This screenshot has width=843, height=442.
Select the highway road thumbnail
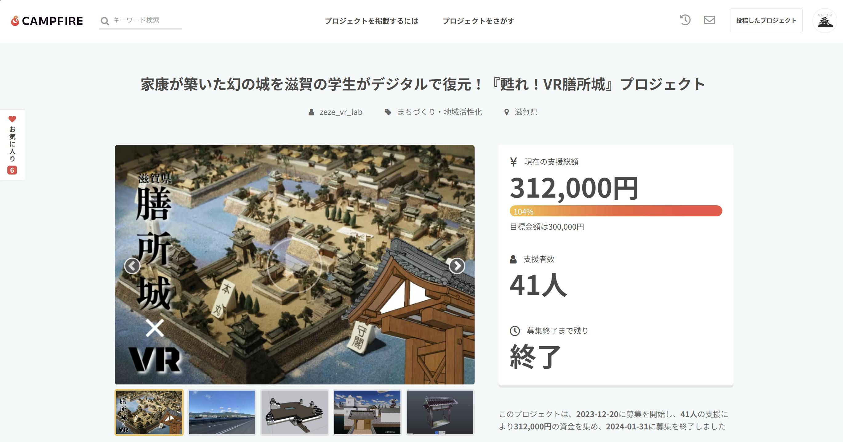pyautogui.click(x=222, y=412)
